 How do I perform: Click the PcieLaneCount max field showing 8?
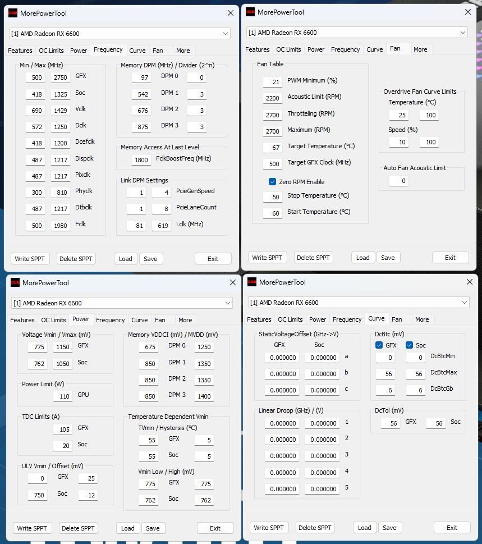(x=162, y=209)
